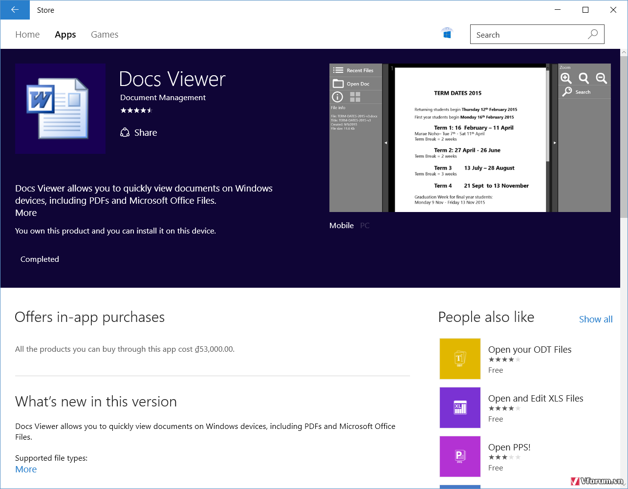Click Show all for People also like
Image resolution: width=628 pixels, height=489 pixels.
[596, 319]
